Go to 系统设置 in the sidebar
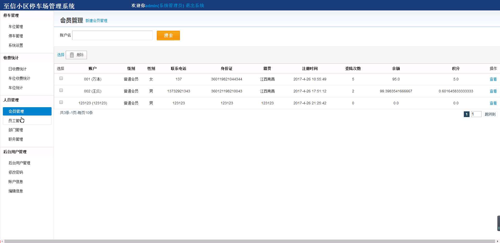The image size is (500, 243). (16, 45)
